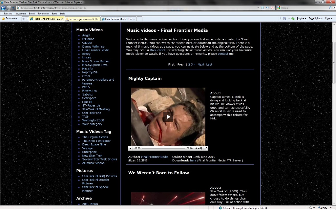This screenshot has height=210, width=336.
Task: Open the Pagina dropdown menu
Action: (301, 18)
